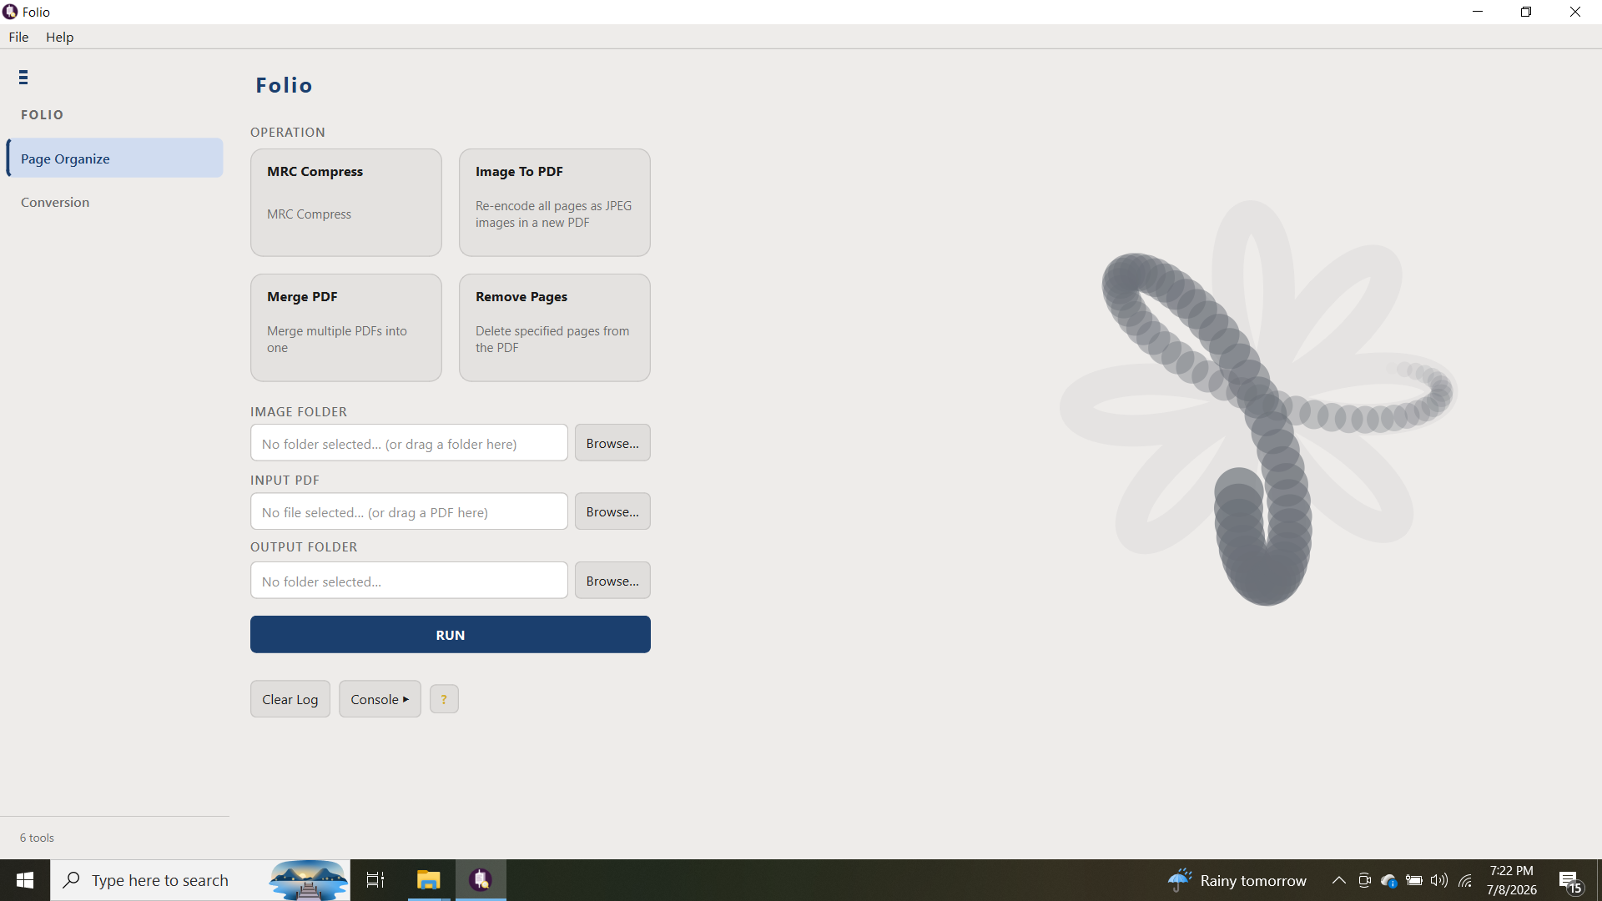Open the clock and date flyout
The height and width of the screenshot is (901, 1602).
click(1511, 880)
